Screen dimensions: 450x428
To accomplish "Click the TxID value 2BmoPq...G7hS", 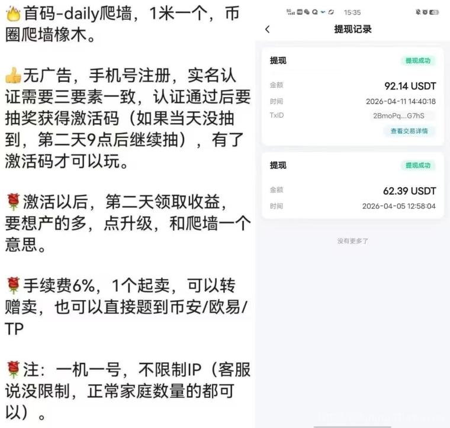I will 398,115.
